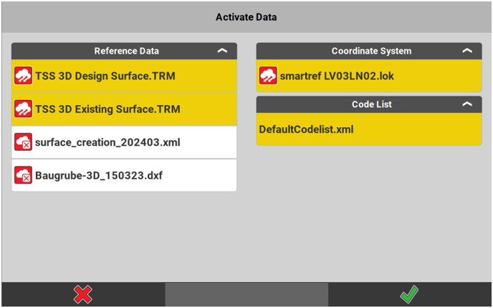The height and width of the screenshot is (308, 493).
Task: Collapse the Code List section chevron
Action: (x=467, y=104)
